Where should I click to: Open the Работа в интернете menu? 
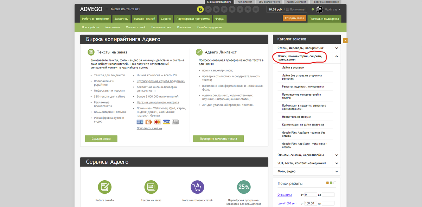click(95, 19)
